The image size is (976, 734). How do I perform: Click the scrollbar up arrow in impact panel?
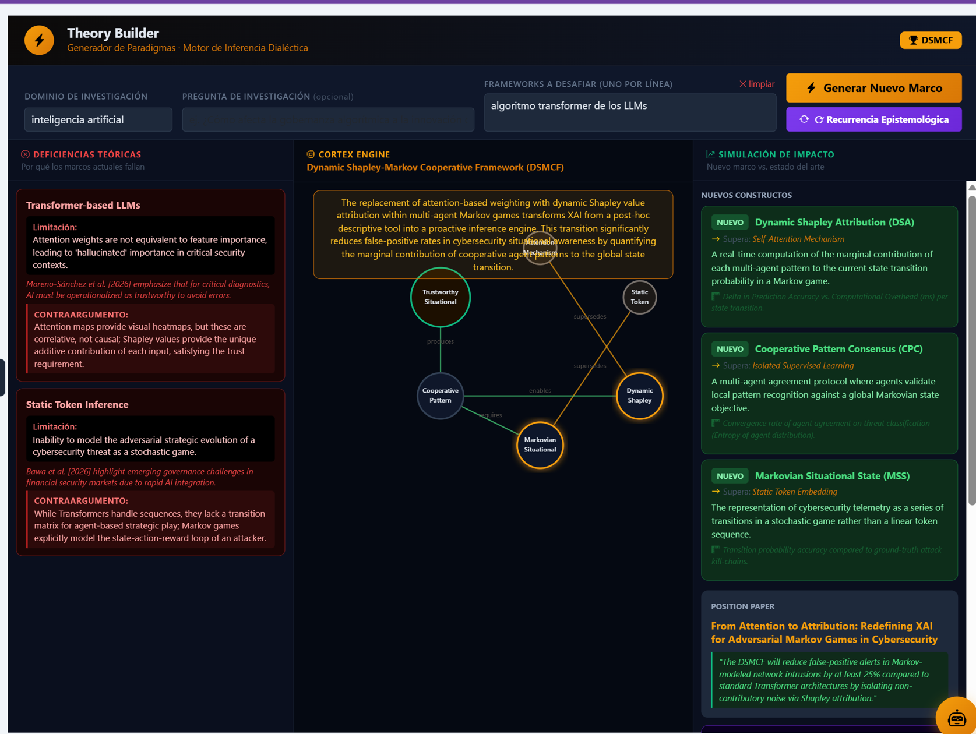pos(971,188)
